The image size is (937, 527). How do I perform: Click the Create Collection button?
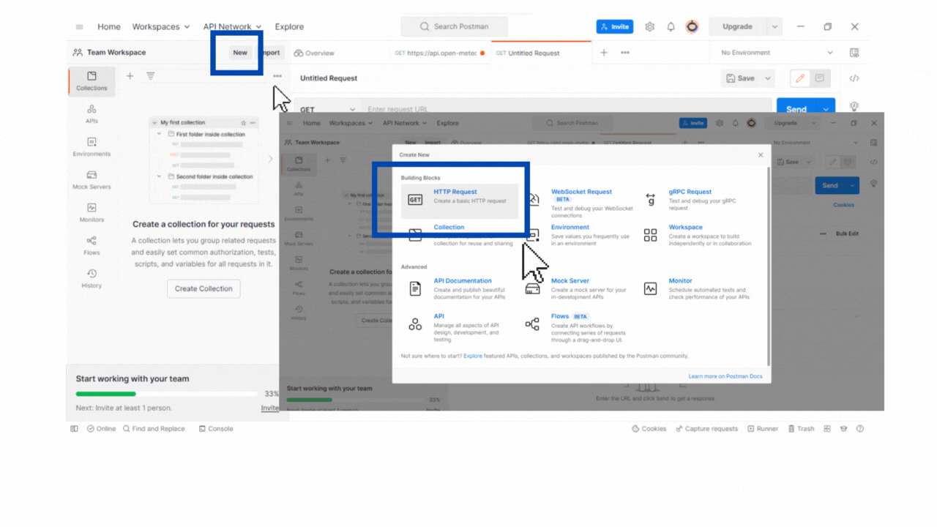(204, 288)
